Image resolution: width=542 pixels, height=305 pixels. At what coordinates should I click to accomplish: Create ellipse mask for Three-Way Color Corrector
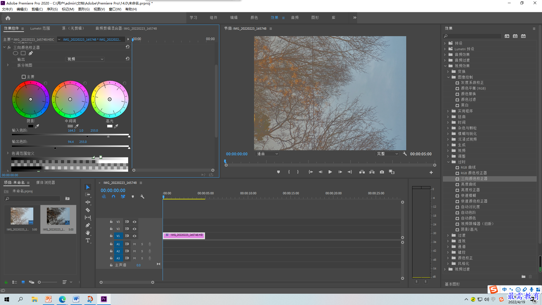[x=16, y=53]
